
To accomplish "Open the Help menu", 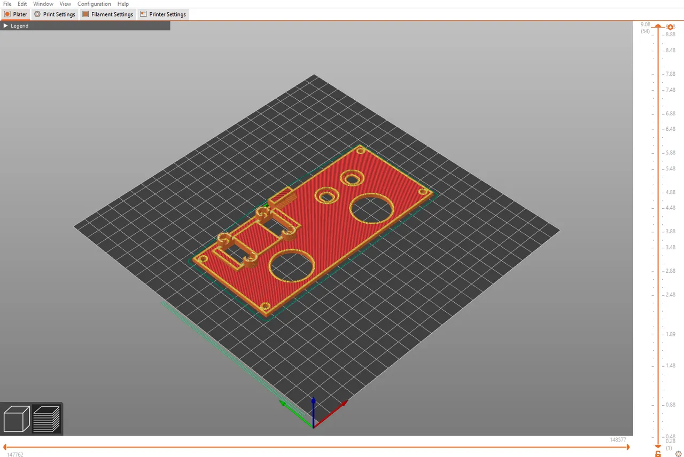I will pos(123,4).
